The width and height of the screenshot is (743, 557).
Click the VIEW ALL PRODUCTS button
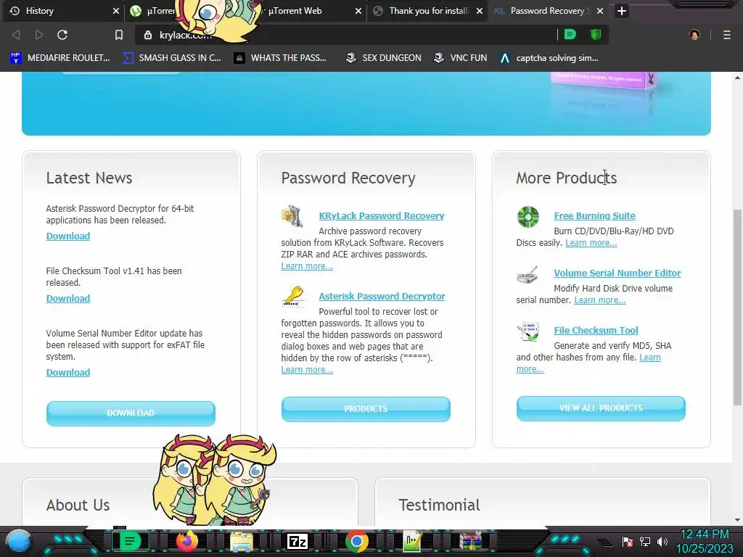click(x=601, y=408)
